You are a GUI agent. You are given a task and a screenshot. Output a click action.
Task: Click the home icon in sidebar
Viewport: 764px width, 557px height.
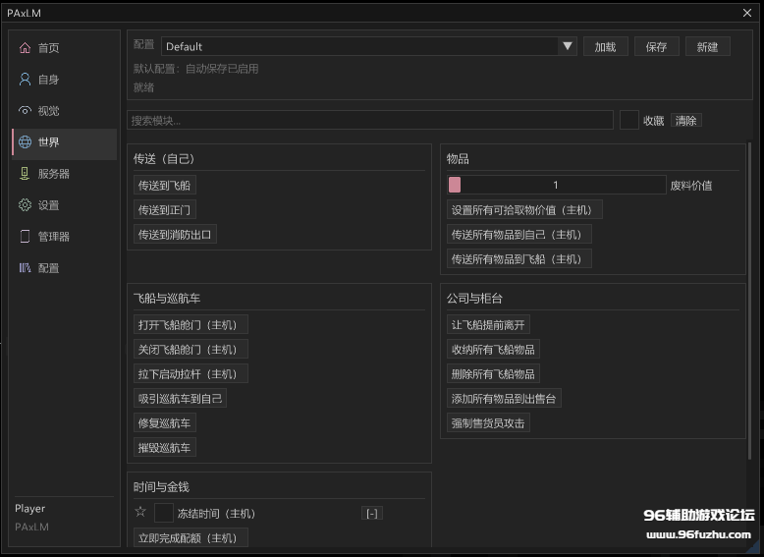coord(25,48)
